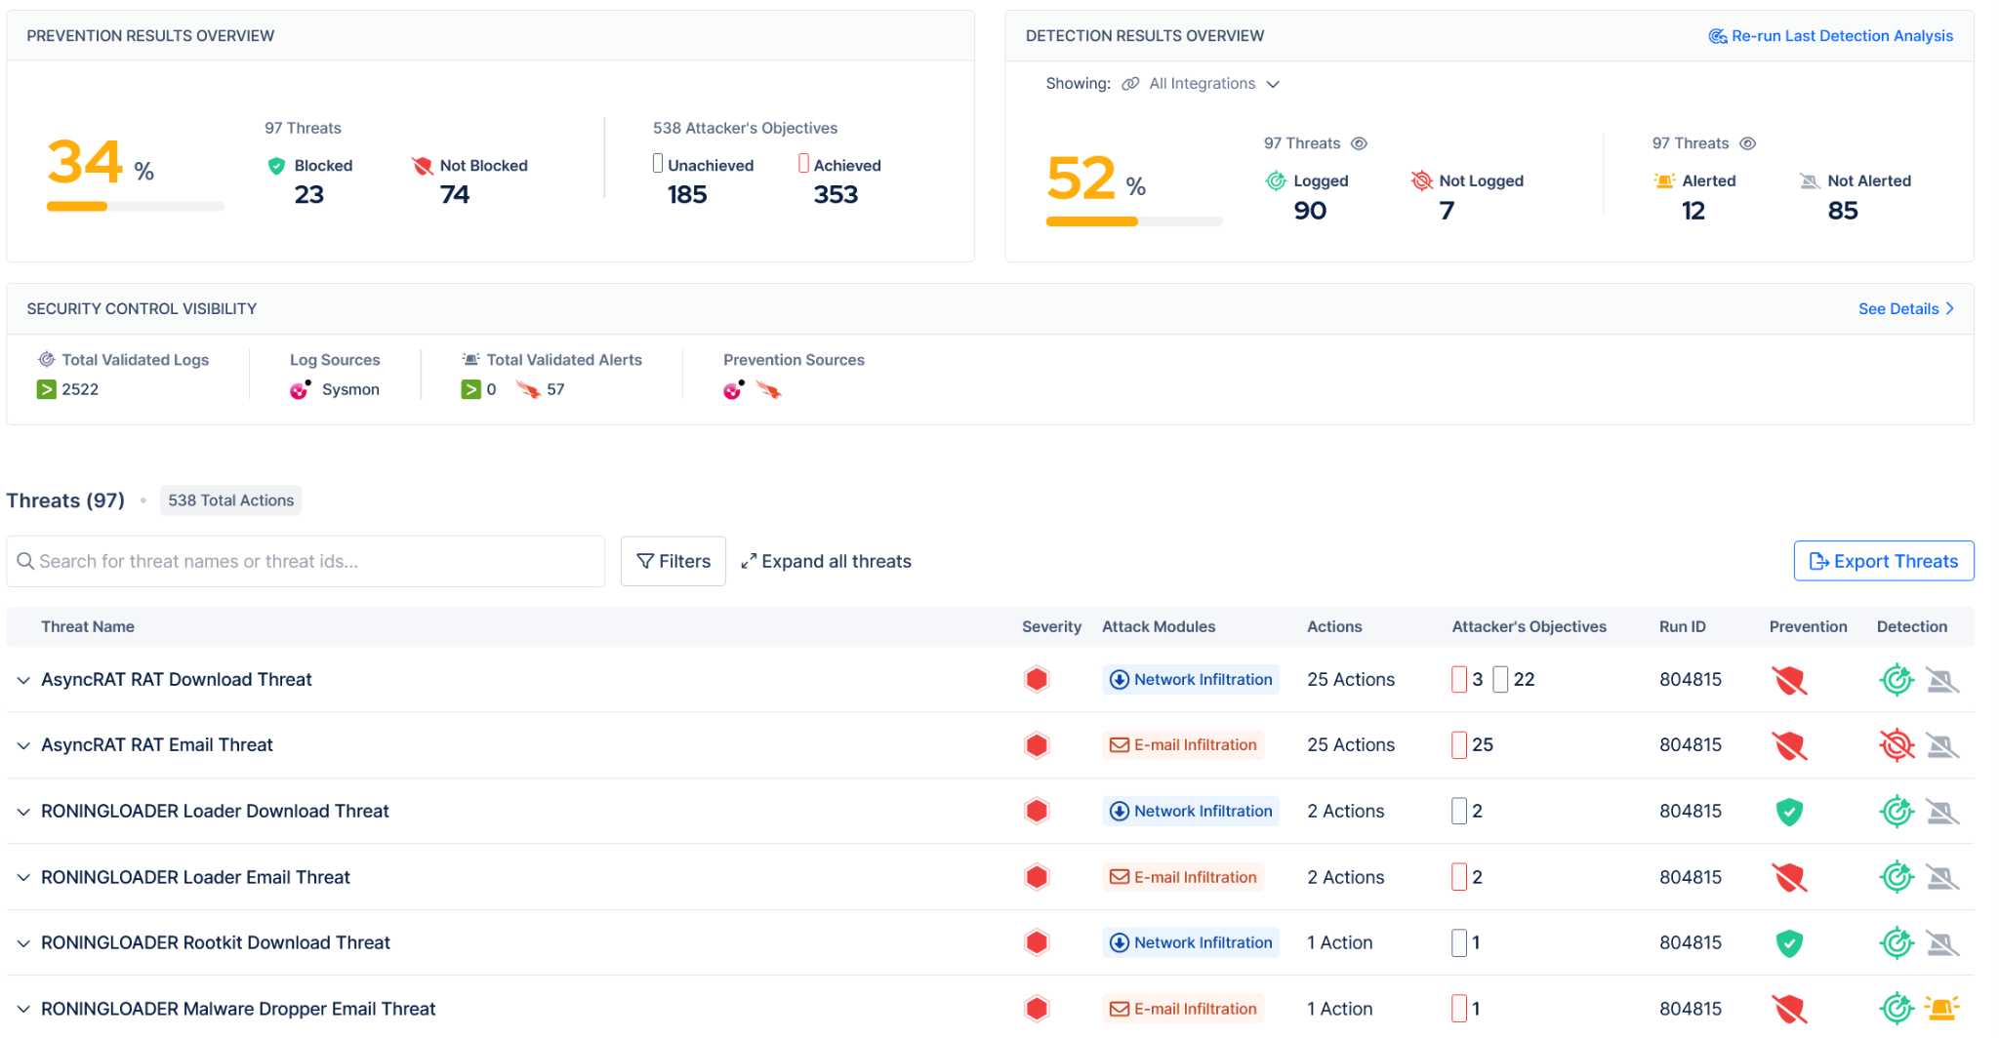Click the threat names search field
This screenshot has height=1038, width=1999.
pos(306,561)
